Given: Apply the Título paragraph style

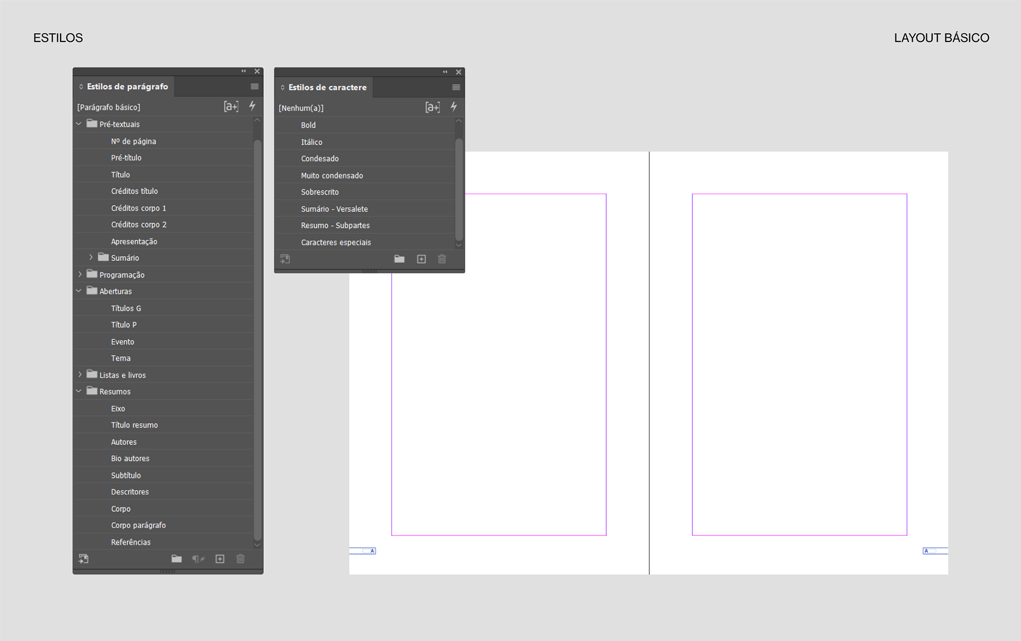Looking at the screenshot, I should click(x=163, y=174).
